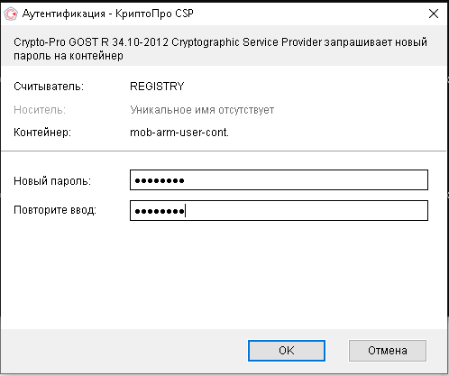This screenshot has width=449, height=376.
Task: Confirm the new password with OK
Action: click(x=287, y=351)
